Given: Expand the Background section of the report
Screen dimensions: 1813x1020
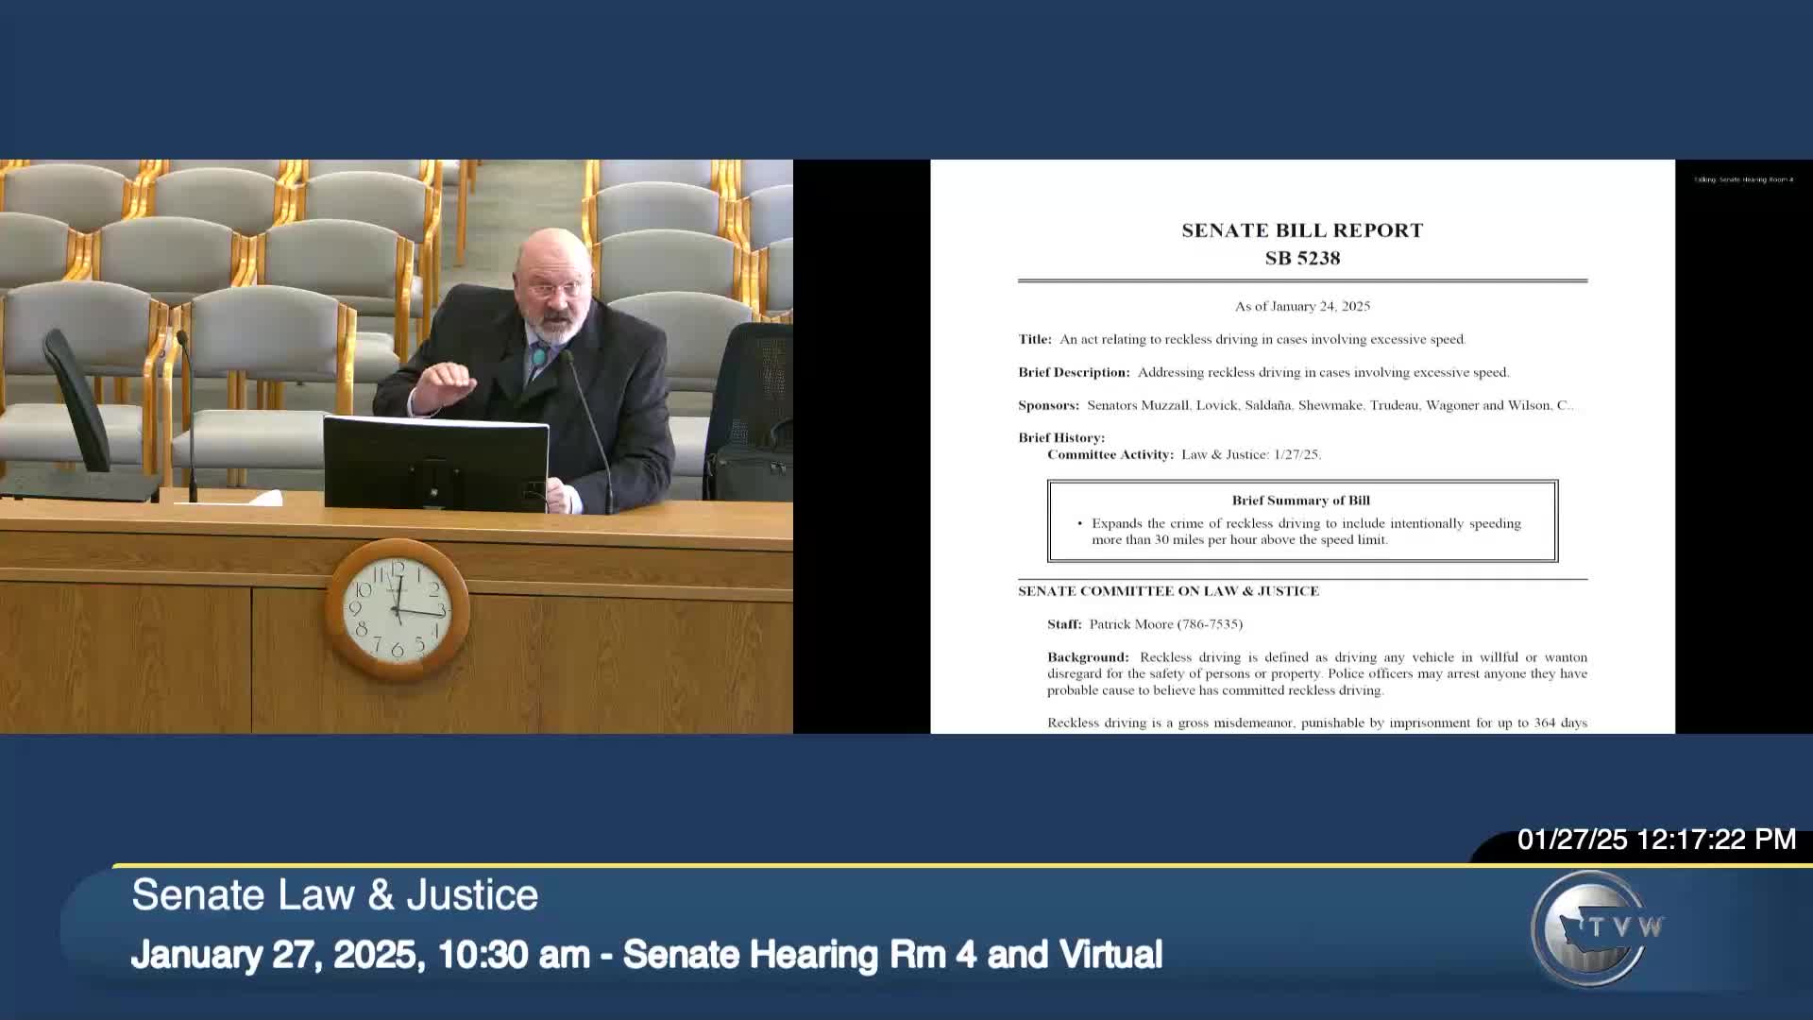Looking at the screenshot, I should click(1086, 657).
